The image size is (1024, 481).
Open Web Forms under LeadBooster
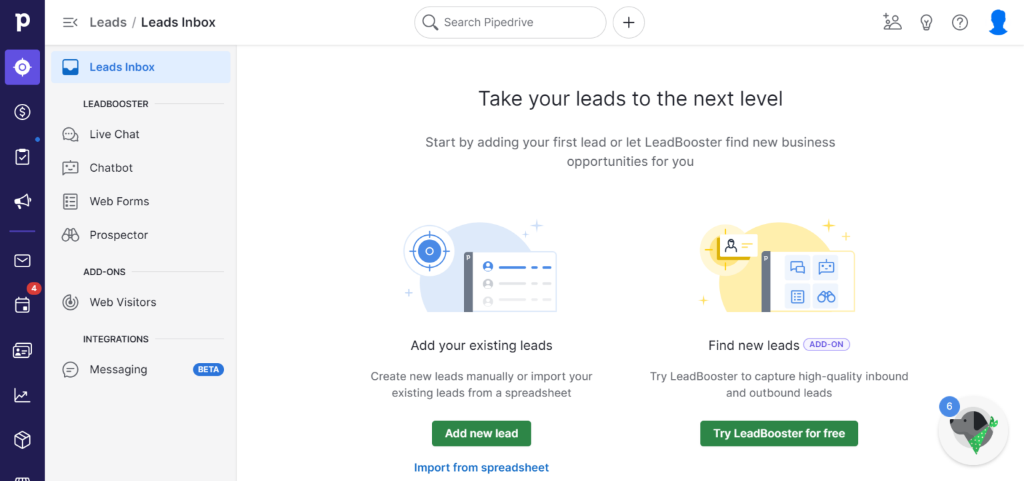(x=120, y=201)
